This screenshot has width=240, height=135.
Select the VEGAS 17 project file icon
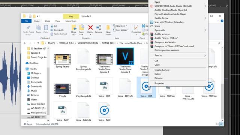125,56
